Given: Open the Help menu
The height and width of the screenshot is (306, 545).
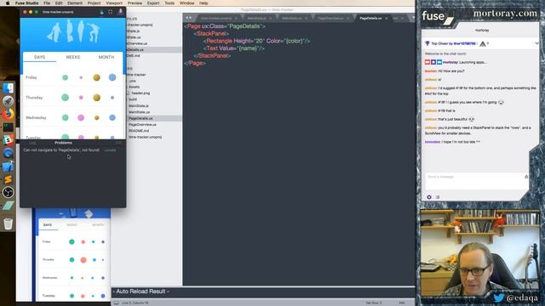Looking at the screenshot, I should [204, 3].
